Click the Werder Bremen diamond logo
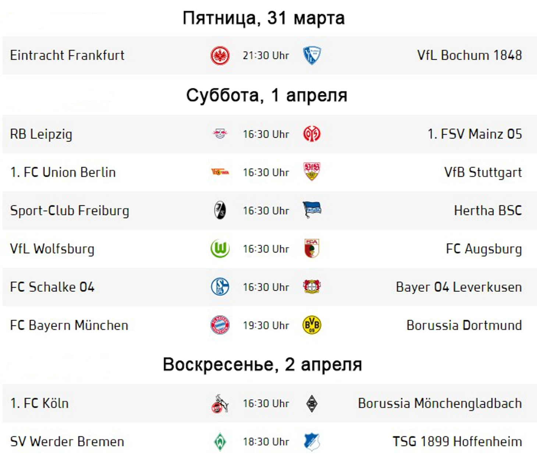537x466 pixels. click(x=220, y=442)
